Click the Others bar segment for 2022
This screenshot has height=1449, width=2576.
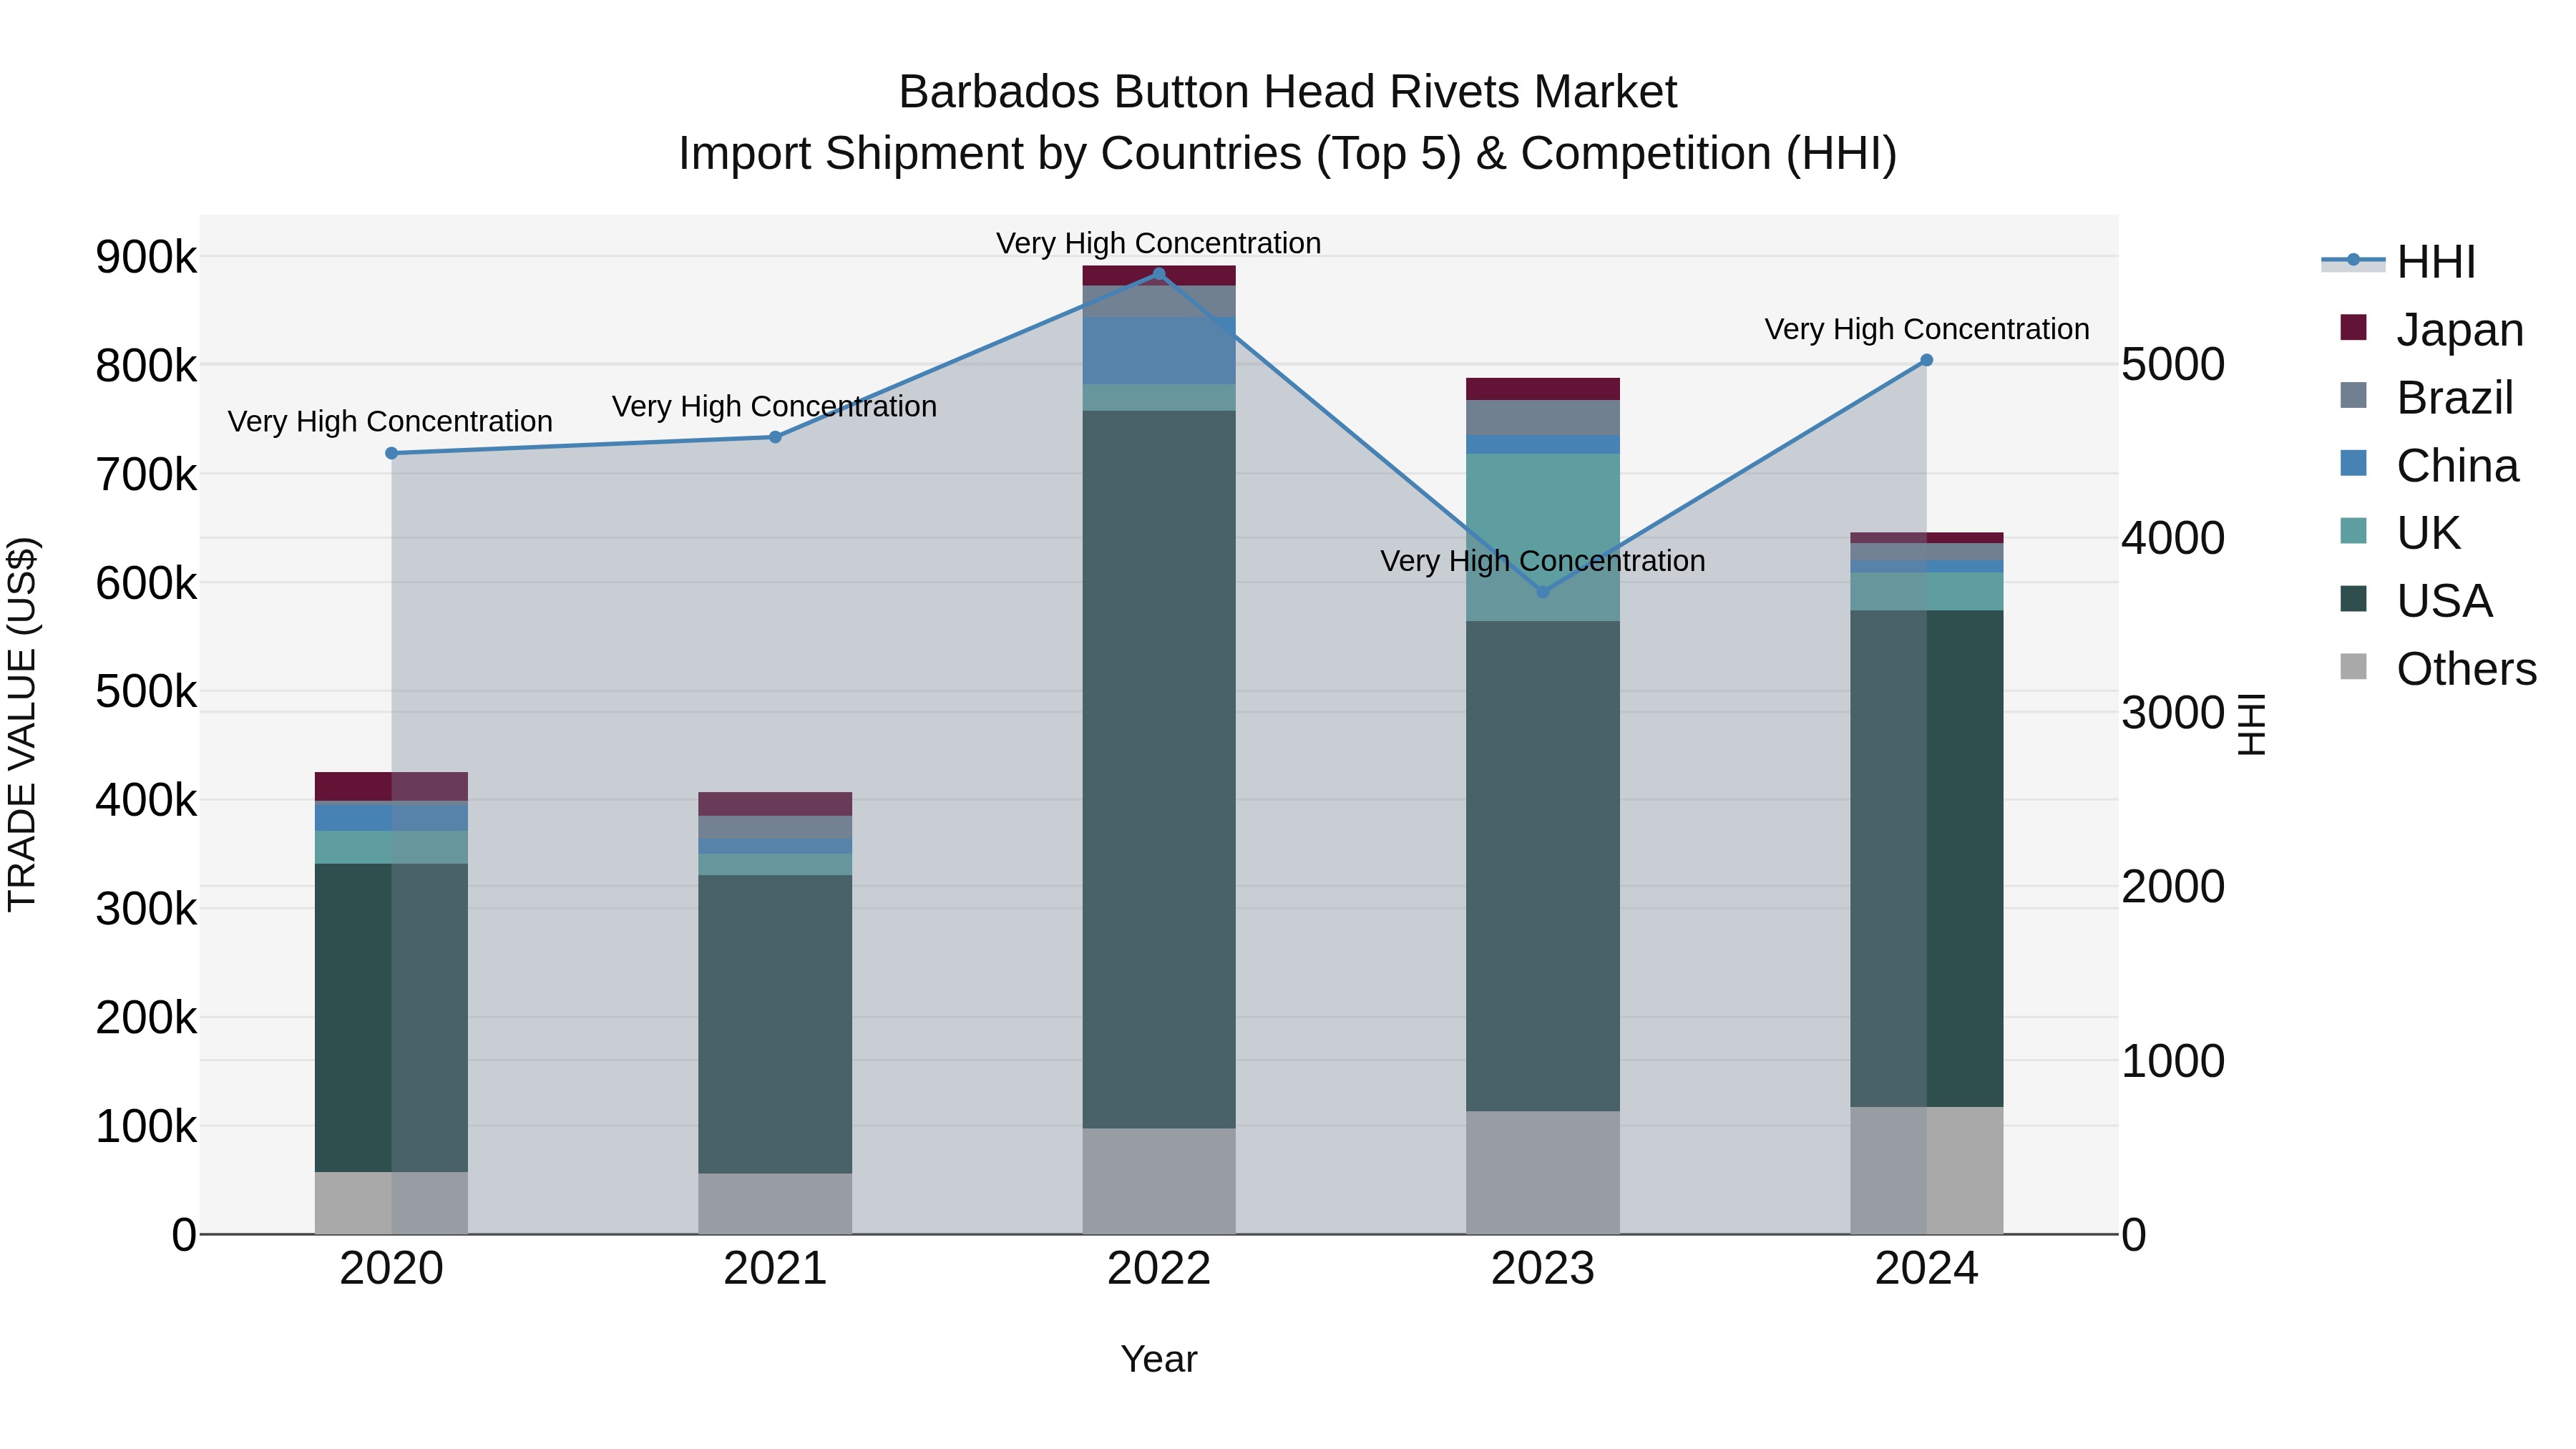pyautogui.click(x=1159, y=1181)
